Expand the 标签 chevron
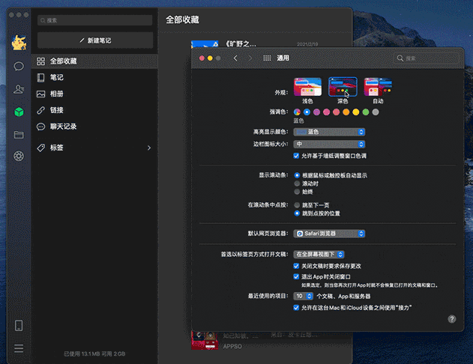This screenshot has height=364, width=473. (x=149, y=148)
